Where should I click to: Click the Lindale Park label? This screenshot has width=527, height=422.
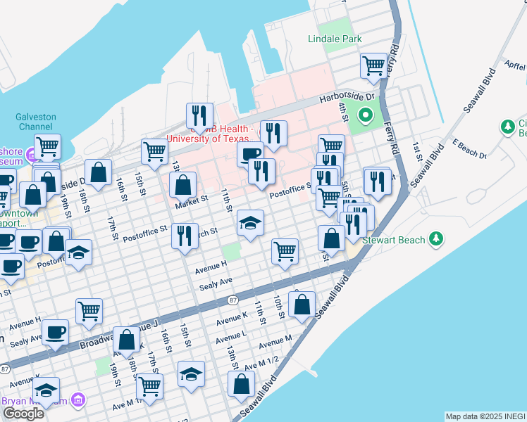tap(335, 39)
